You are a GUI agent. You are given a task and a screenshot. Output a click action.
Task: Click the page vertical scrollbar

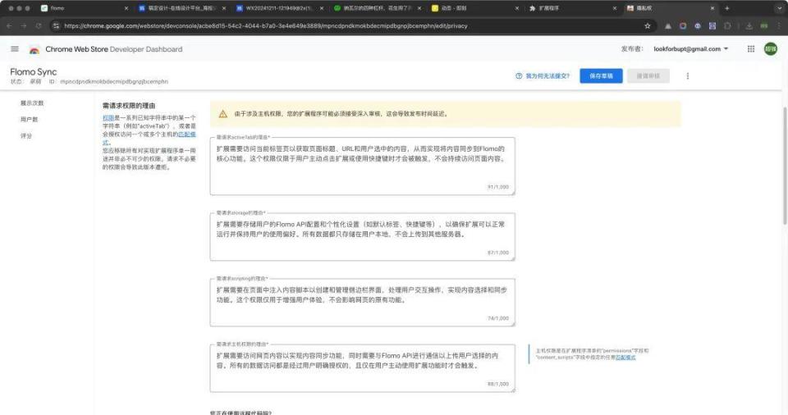[785, 166]
